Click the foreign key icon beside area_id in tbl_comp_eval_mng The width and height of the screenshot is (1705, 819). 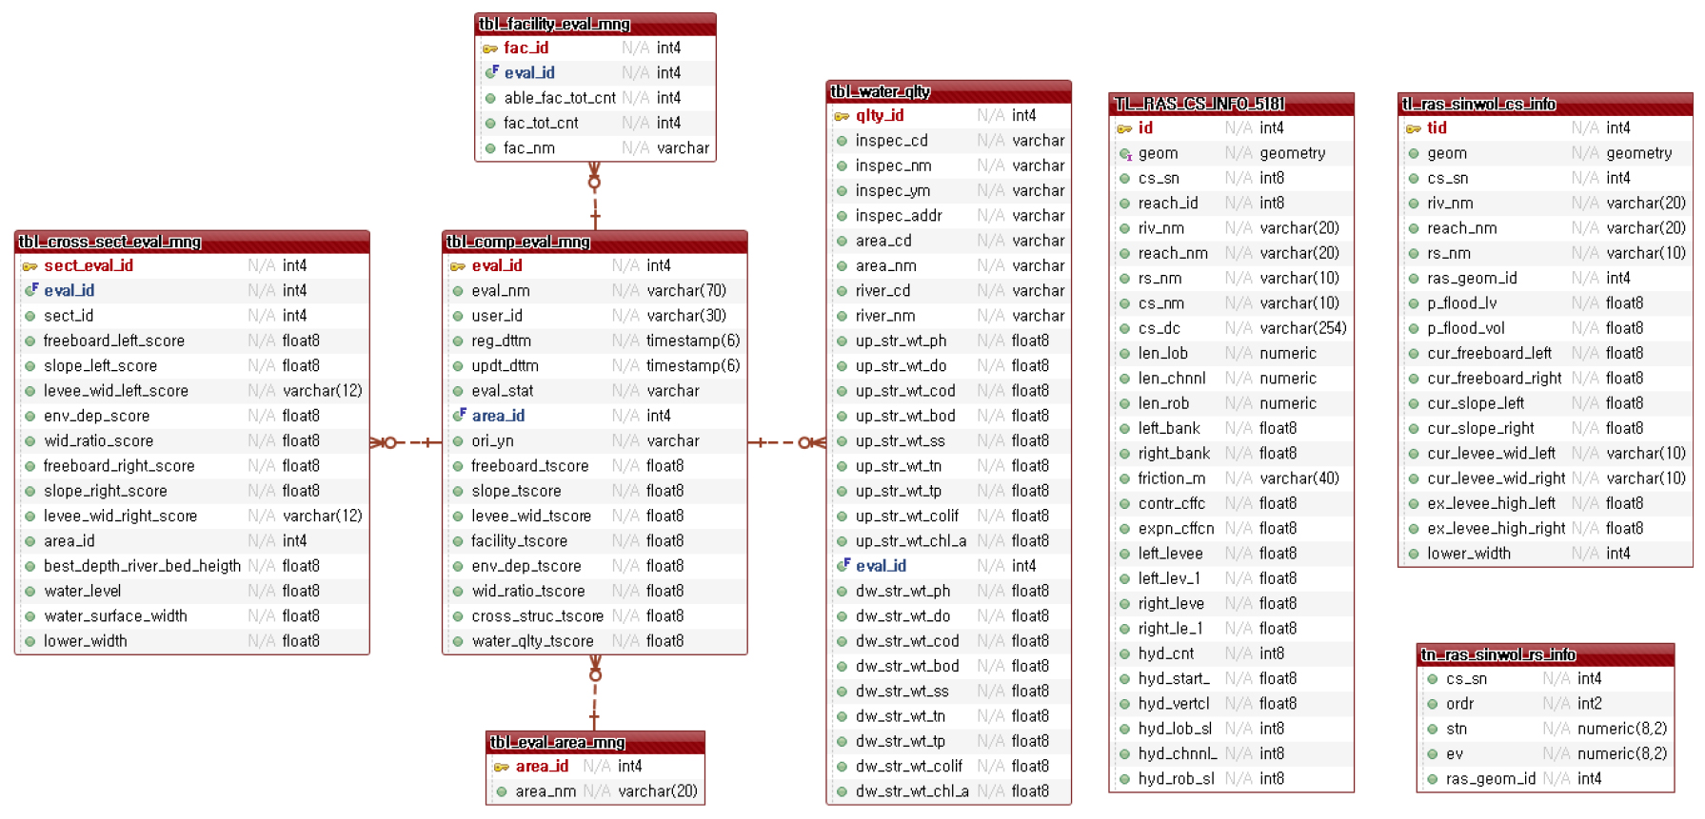click(459, 416)
